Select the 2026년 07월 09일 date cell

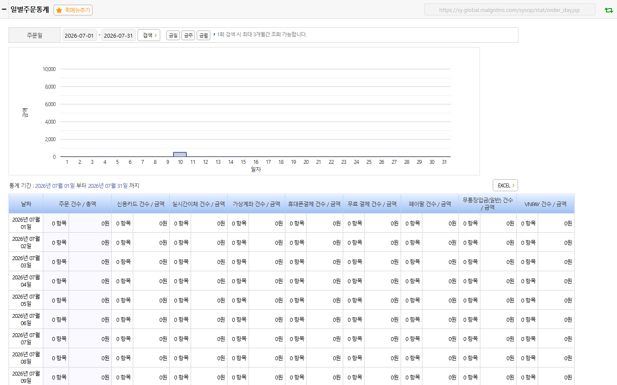26,377
